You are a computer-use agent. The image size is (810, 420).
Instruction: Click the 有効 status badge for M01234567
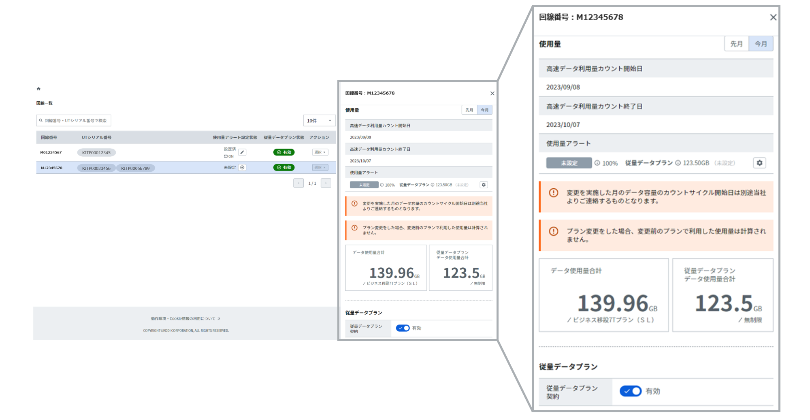[x=284, y=152]
